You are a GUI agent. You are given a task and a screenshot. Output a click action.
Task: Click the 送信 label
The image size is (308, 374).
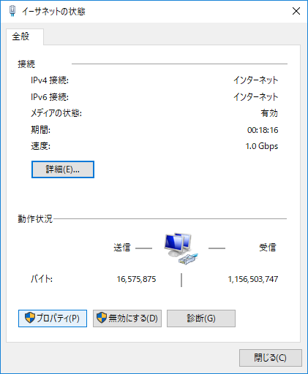[122, 248]
